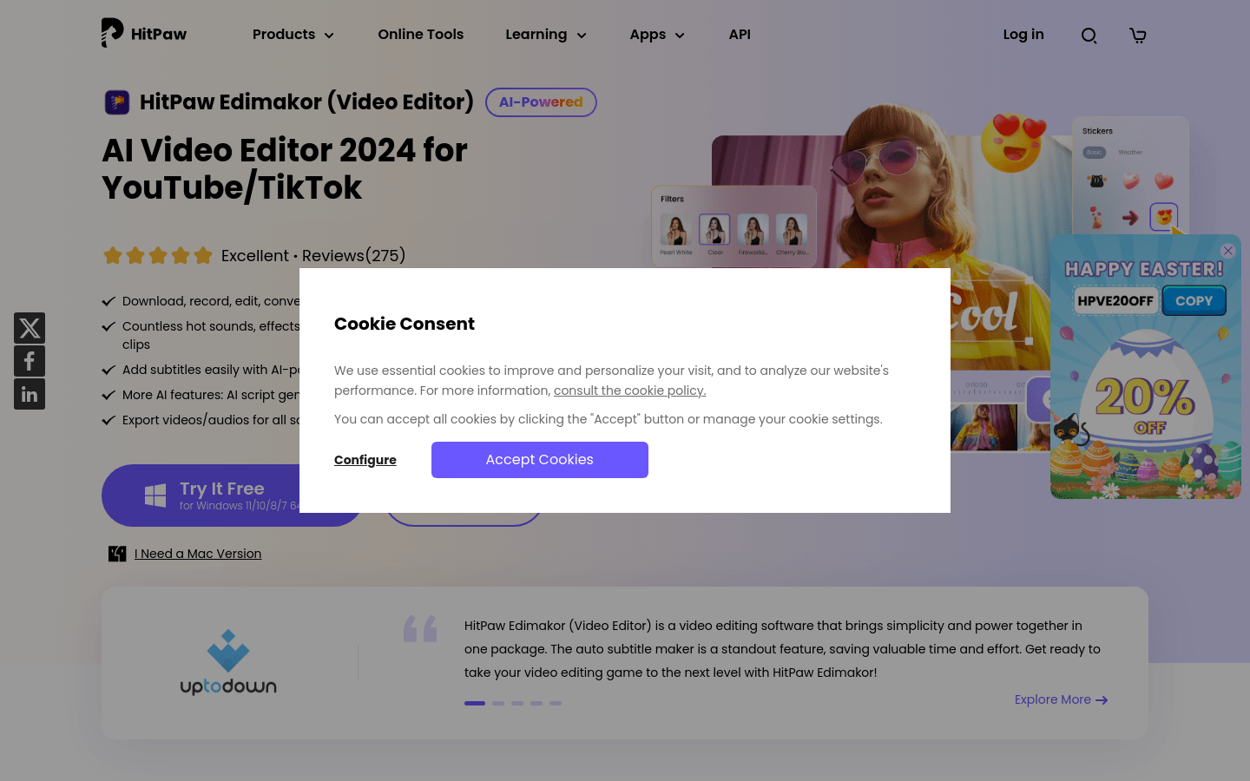This screenshot has height=781, width=1250.
Task: Select the second testimonial carousel dot
Action: [x=498, y=703]
